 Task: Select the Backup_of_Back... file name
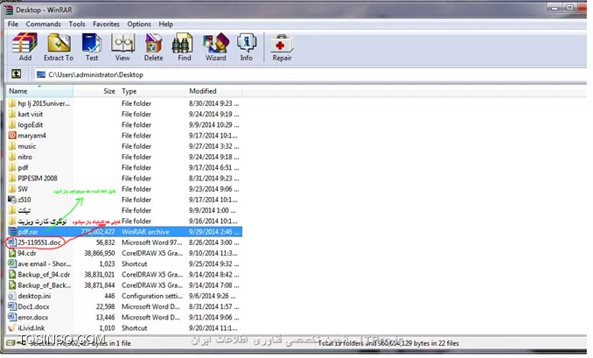[x=45, y=285]
